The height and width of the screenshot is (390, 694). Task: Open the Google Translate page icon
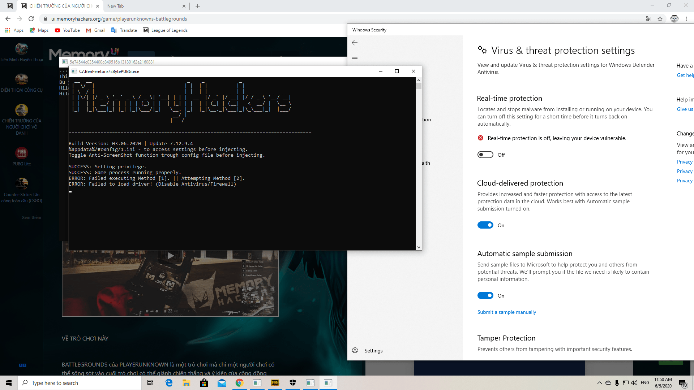pos(648,19)
